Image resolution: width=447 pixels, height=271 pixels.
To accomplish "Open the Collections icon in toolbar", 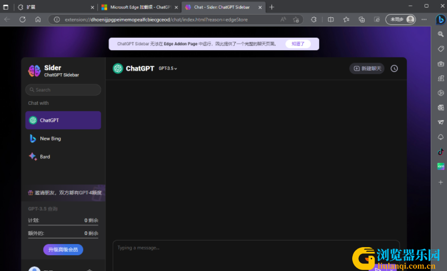I will click(x=361, y=20).
